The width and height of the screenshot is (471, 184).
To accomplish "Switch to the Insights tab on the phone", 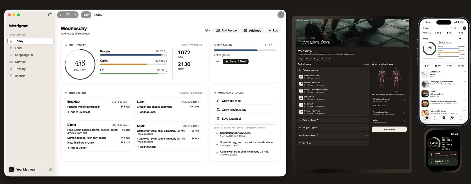I will pos(461,118).
